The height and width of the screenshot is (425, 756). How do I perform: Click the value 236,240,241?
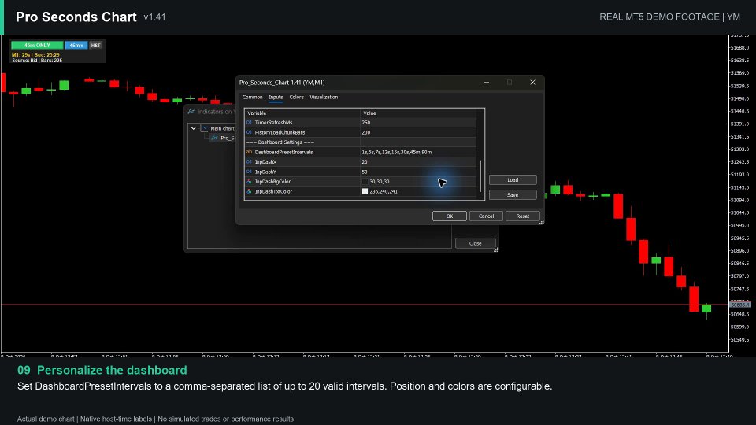(x=384, y=191)
